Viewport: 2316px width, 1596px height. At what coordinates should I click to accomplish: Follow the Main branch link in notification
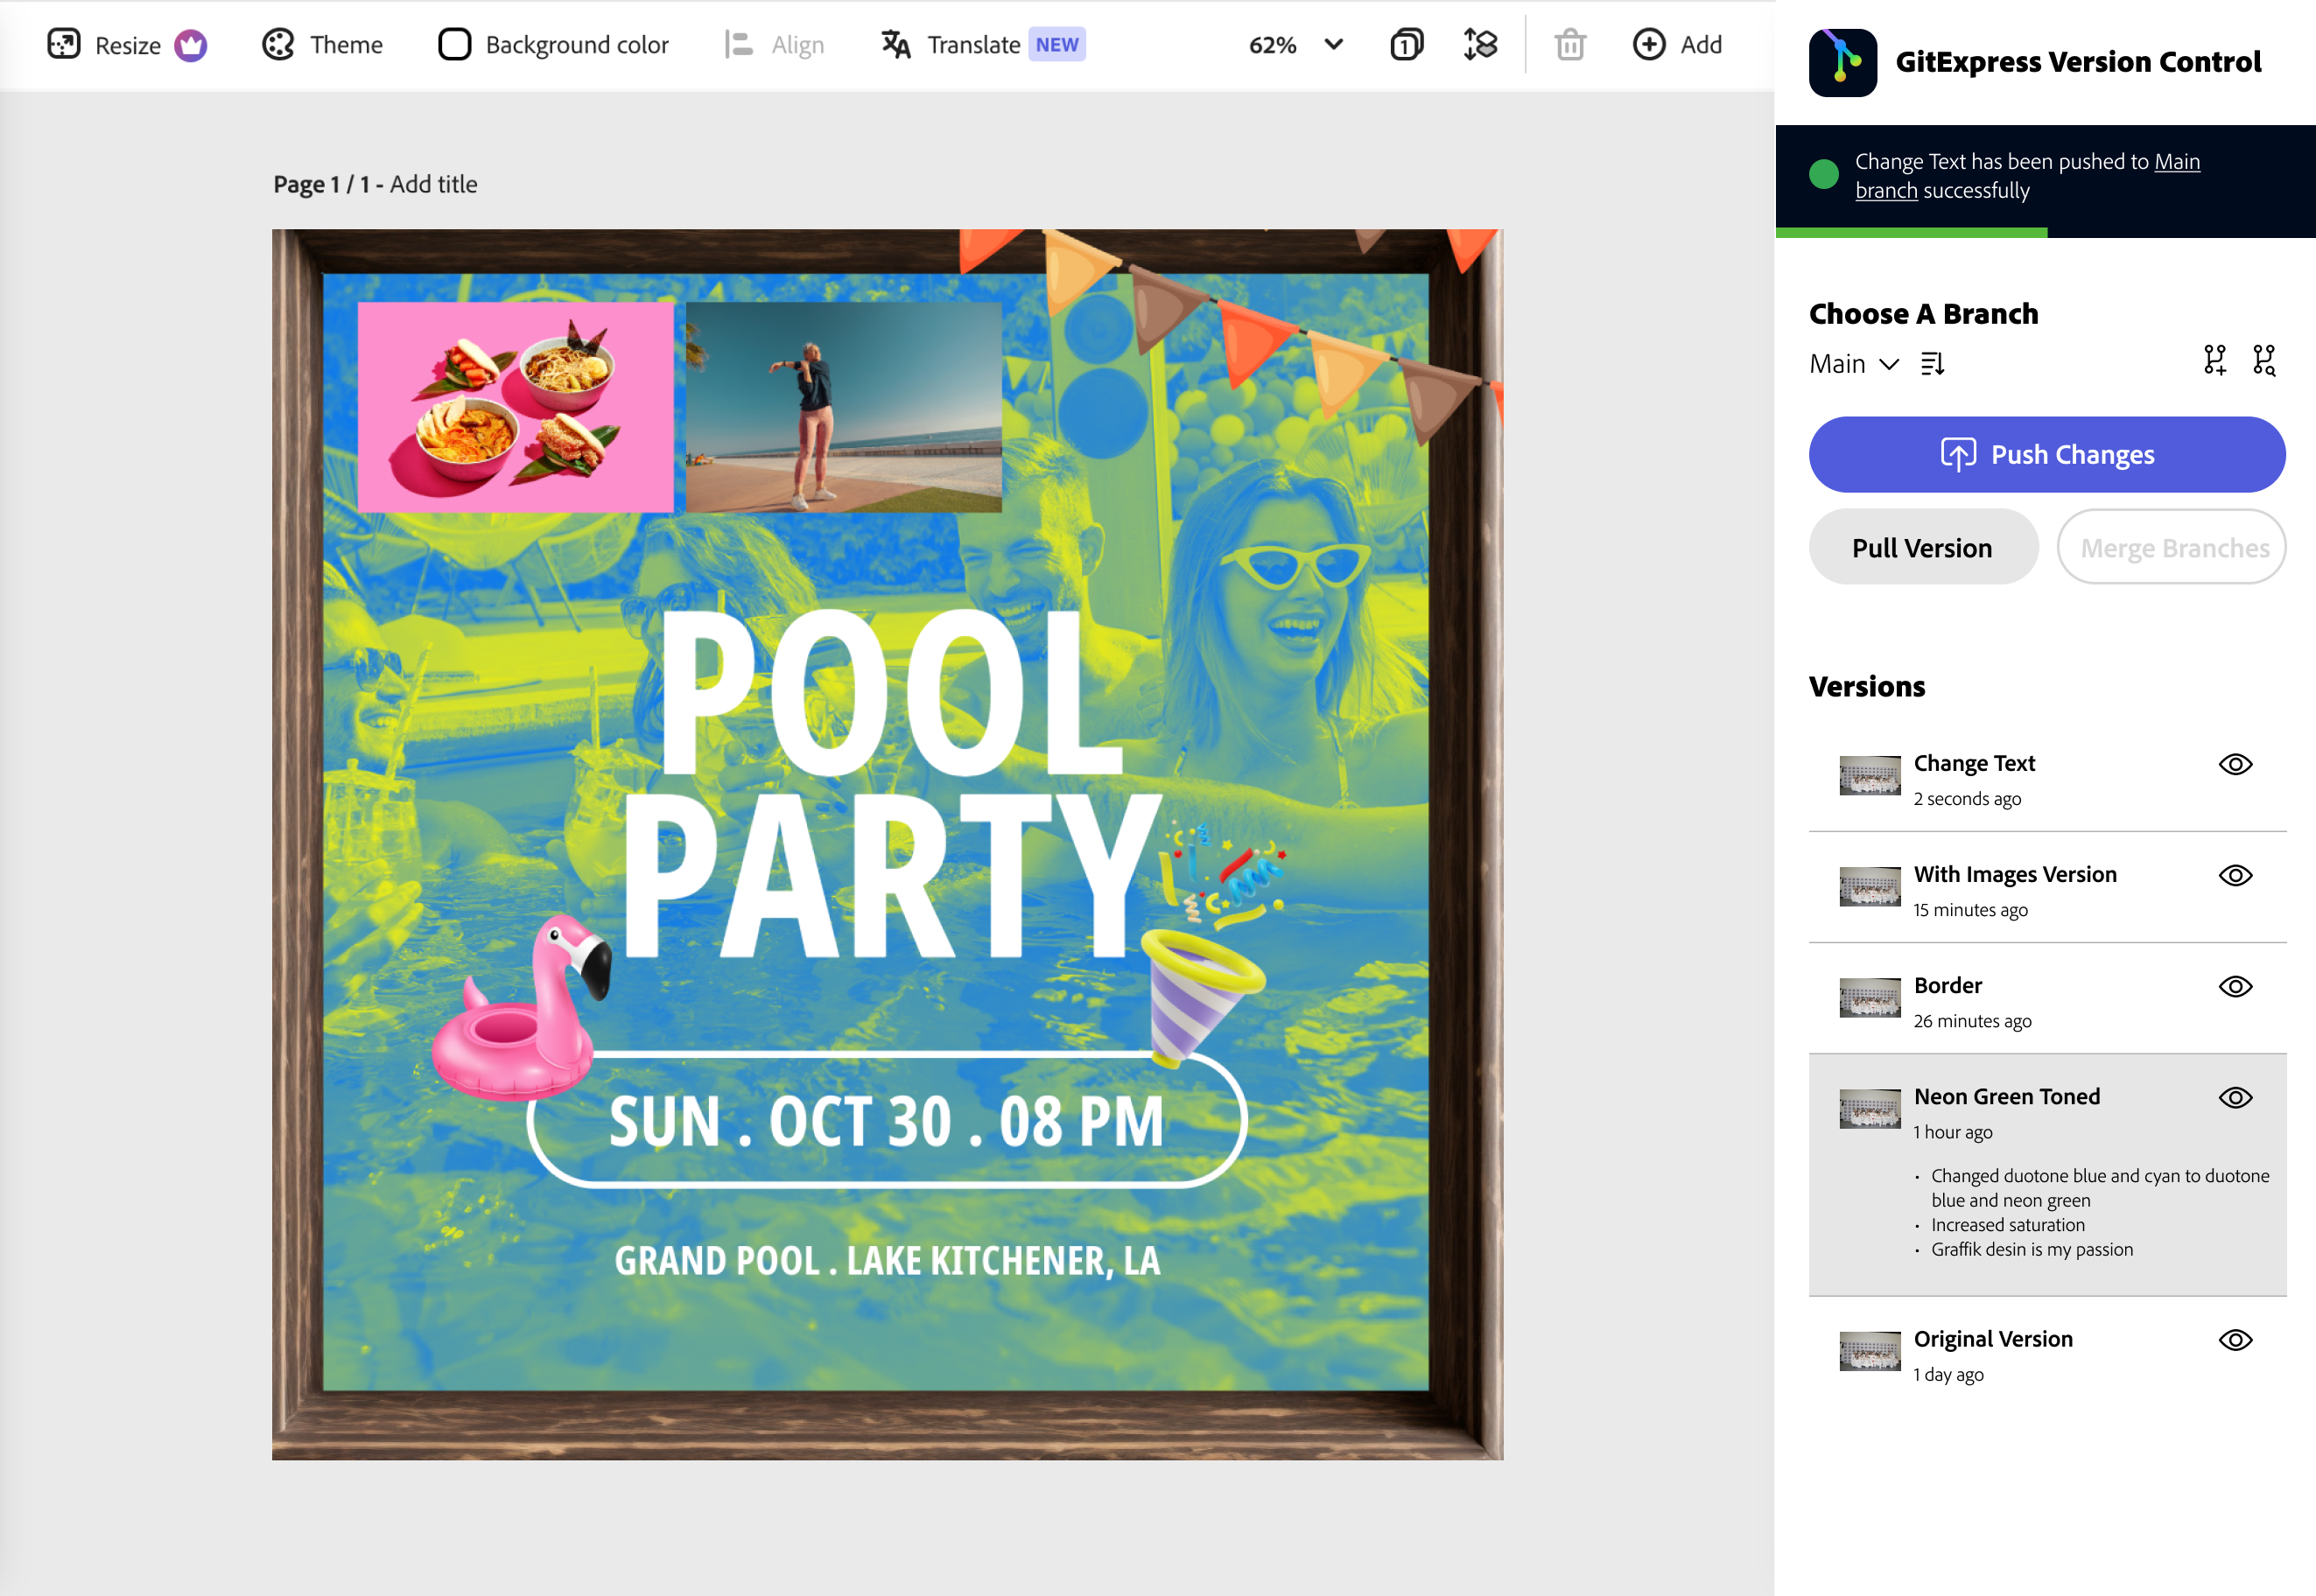pyautogui.click(x=2176, y=162)
